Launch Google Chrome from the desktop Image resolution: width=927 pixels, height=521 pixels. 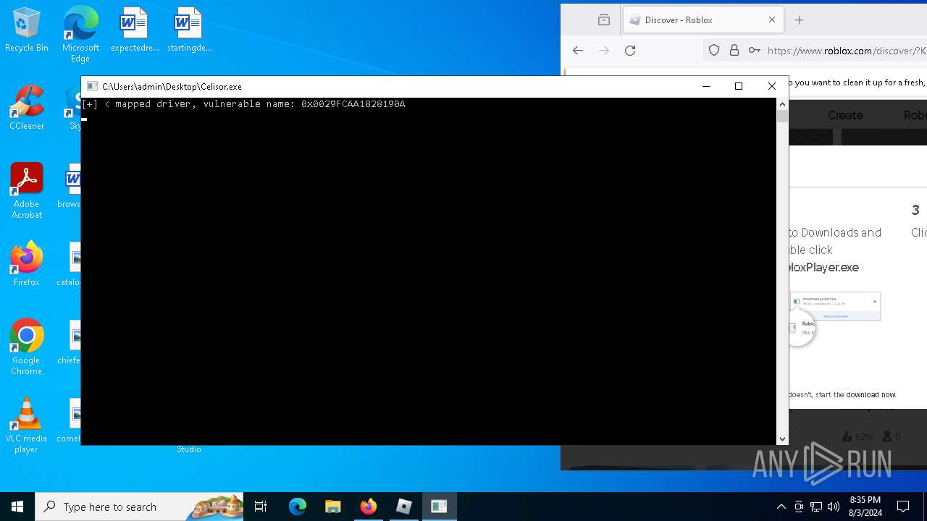point(26,347)
